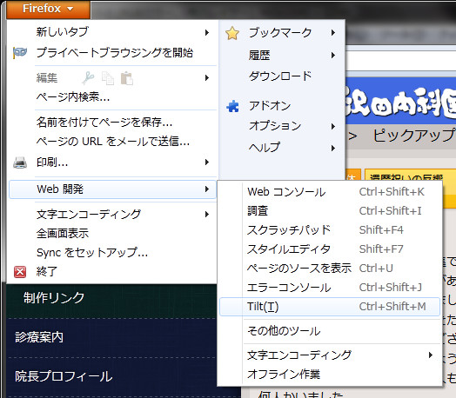This screenshot has height=398, width=456.
Task: Click the orange Firefox menu button
Action: (x=48, y=9)
